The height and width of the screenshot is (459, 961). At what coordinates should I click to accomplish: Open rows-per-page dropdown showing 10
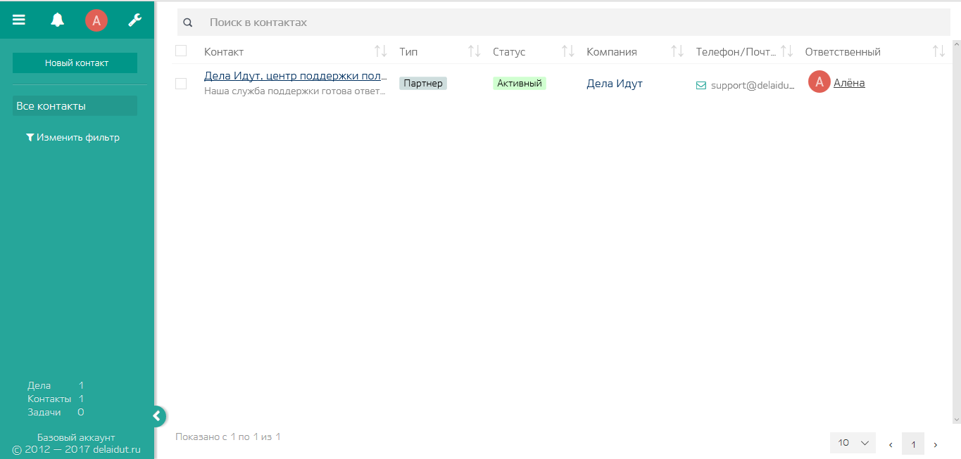click(853, 443)
